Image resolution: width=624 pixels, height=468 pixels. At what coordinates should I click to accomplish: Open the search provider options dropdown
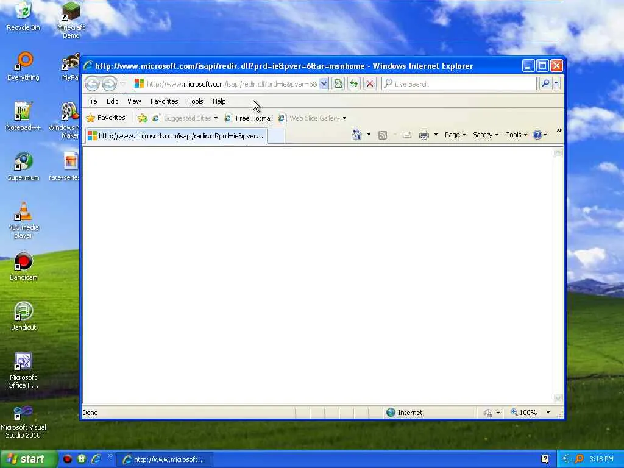tap(556, 83)
